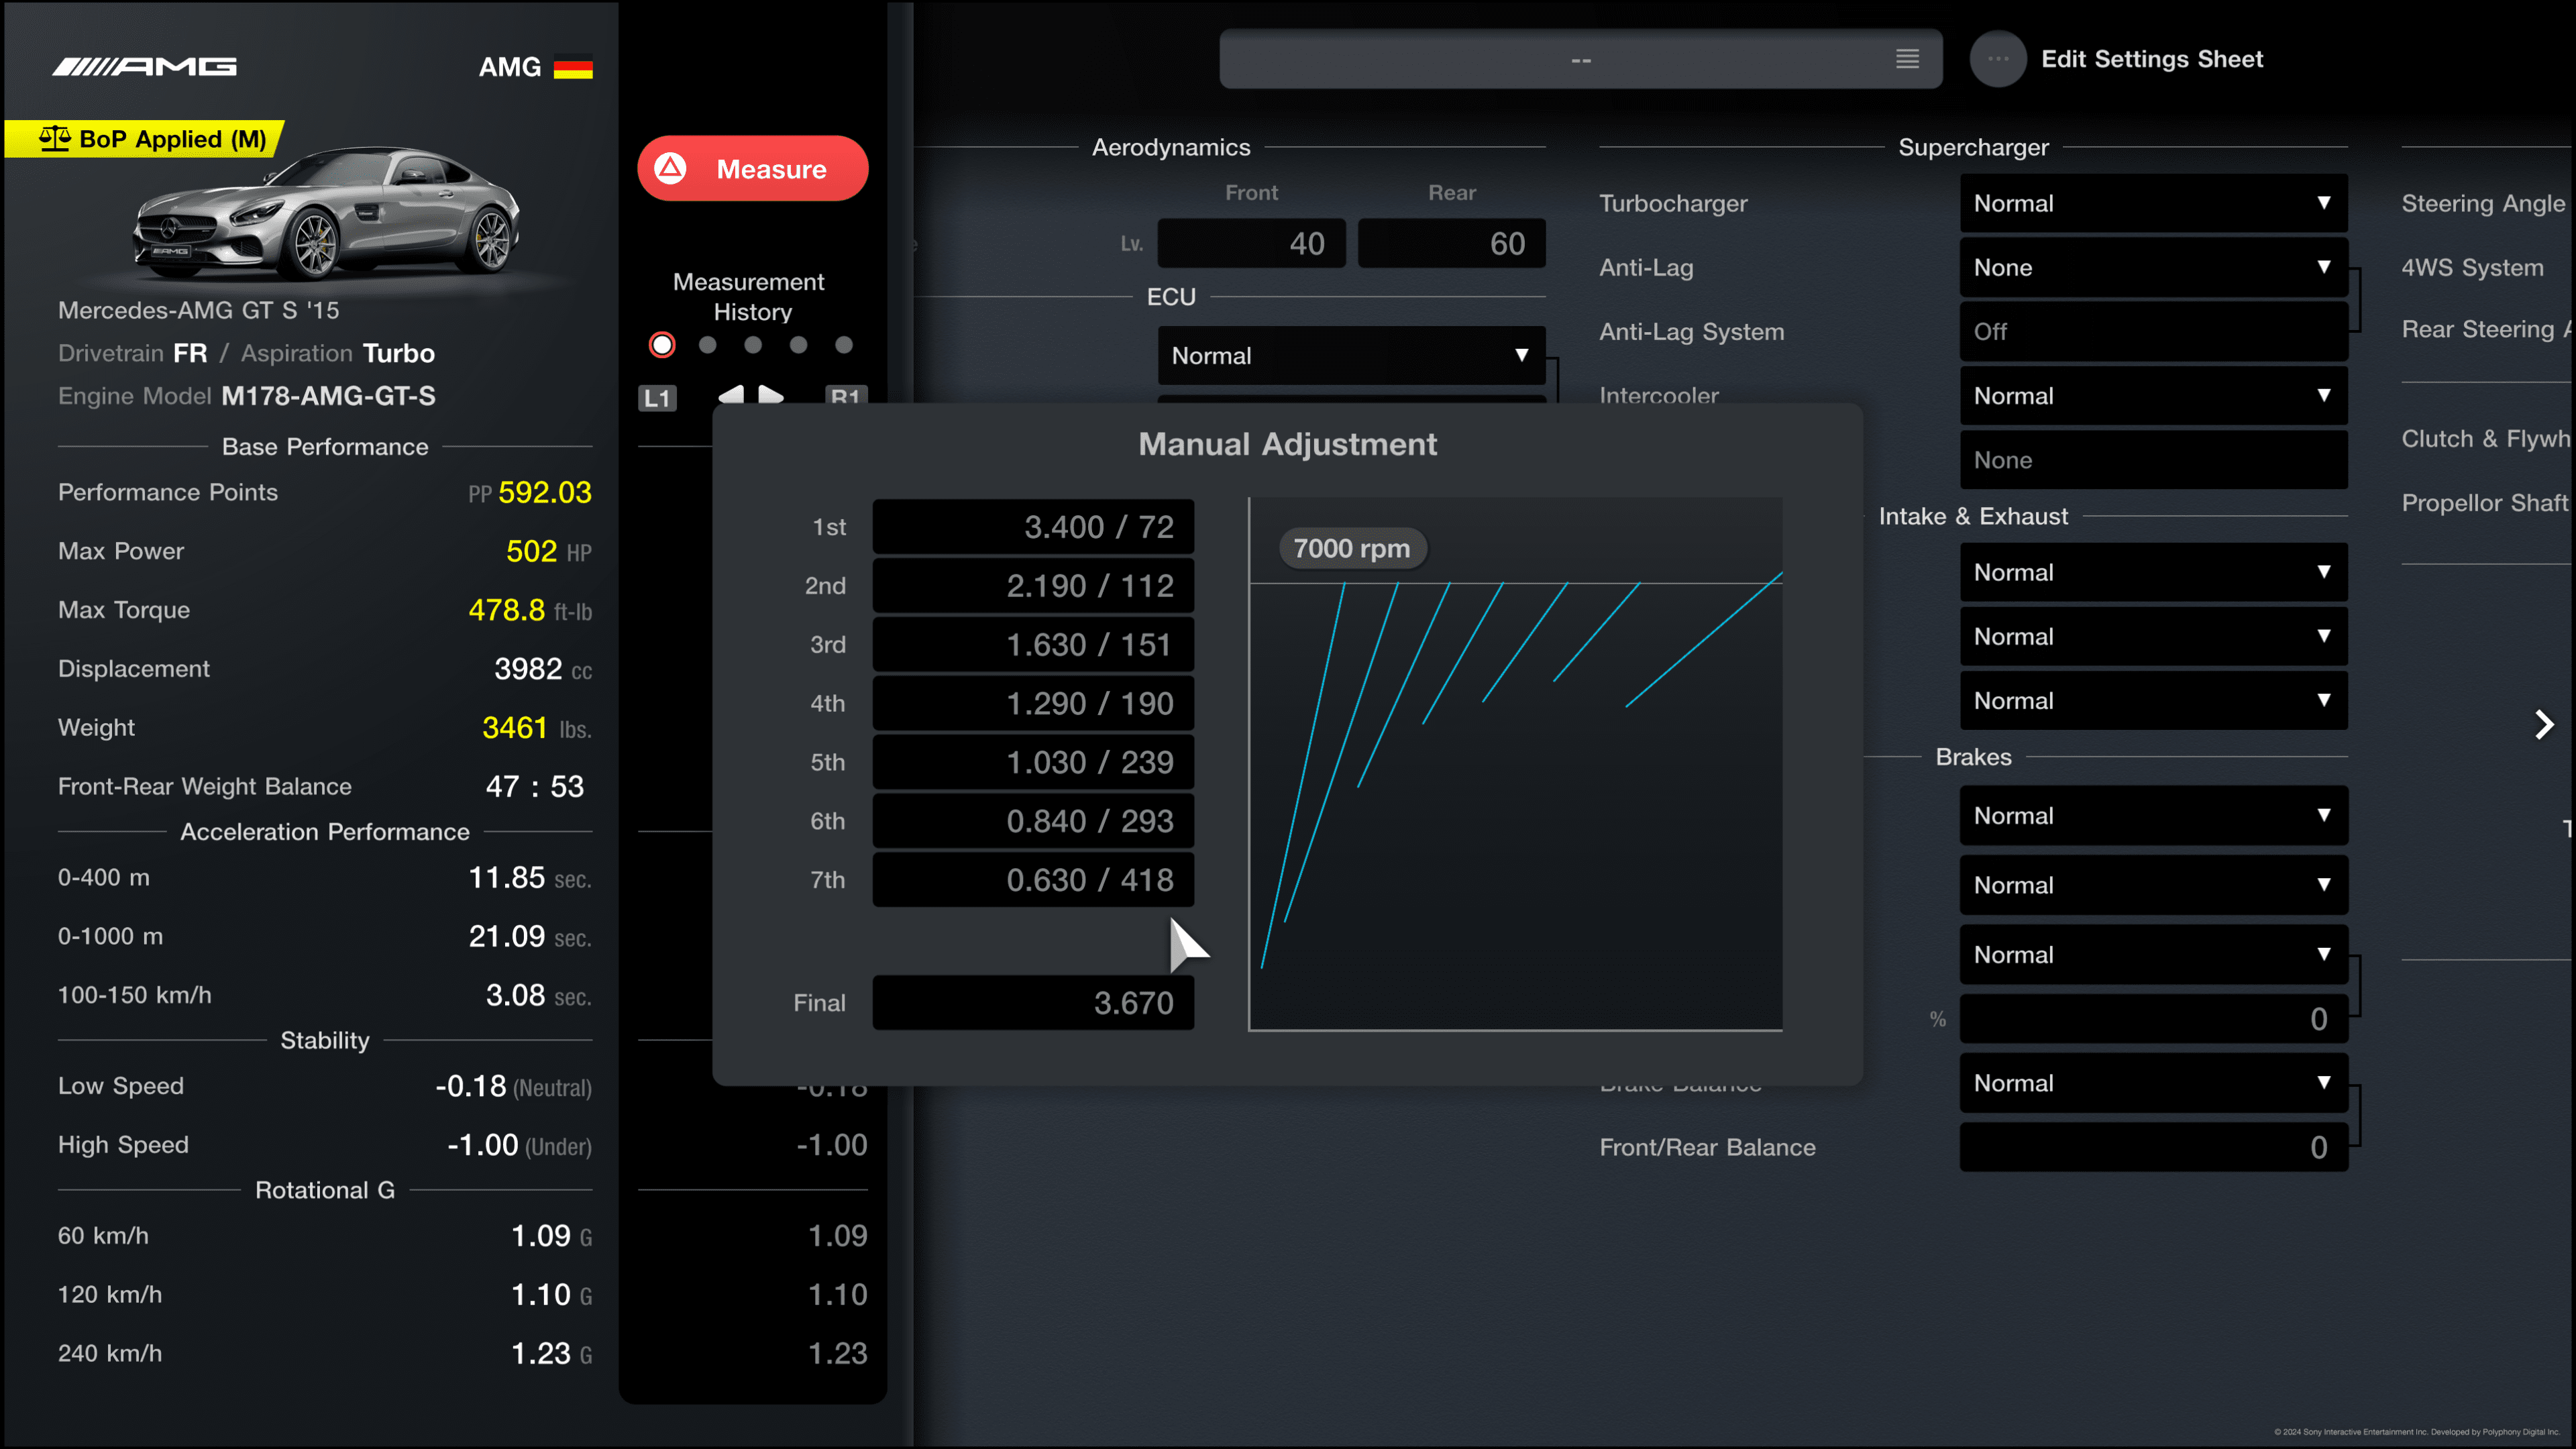Click the red Measure button
This screenshot has width=2576, height=1449.
click(x=752, y=168)
